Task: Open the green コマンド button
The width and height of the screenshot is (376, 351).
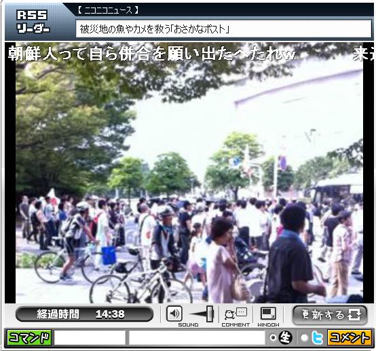Action: point(29,337)
